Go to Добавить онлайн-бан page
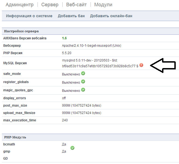The image size is (179, 164). pyautogui.click(x=111, y=16)
